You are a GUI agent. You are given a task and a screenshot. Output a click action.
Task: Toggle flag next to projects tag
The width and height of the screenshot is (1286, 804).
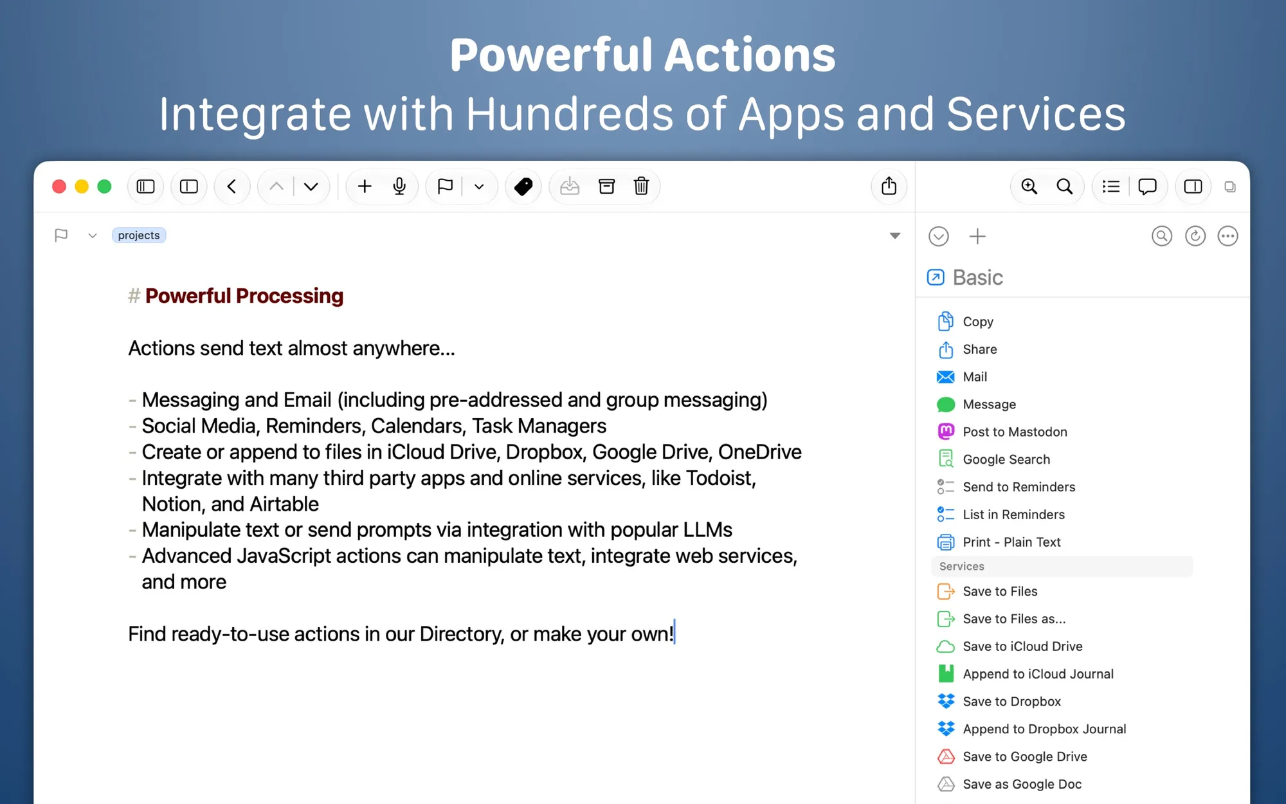(x=61, y=235)
